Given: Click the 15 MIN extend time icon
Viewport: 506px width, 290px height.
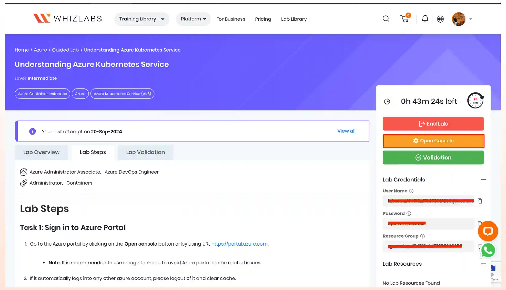Looking at the screenshot, I should coord(475,100).
